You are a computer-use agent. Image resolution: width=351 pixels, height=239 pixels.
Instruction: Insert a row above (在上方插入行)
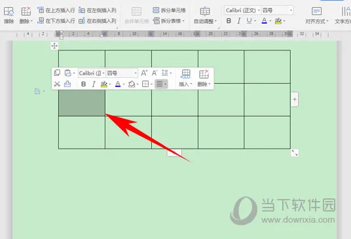pos(56,10)
